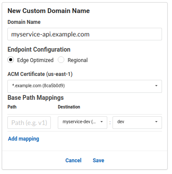Viewport: 172px width, 174px height.
Task: Click the Domain Name input field
Action: pyautogui.click(x=85, y=34)
